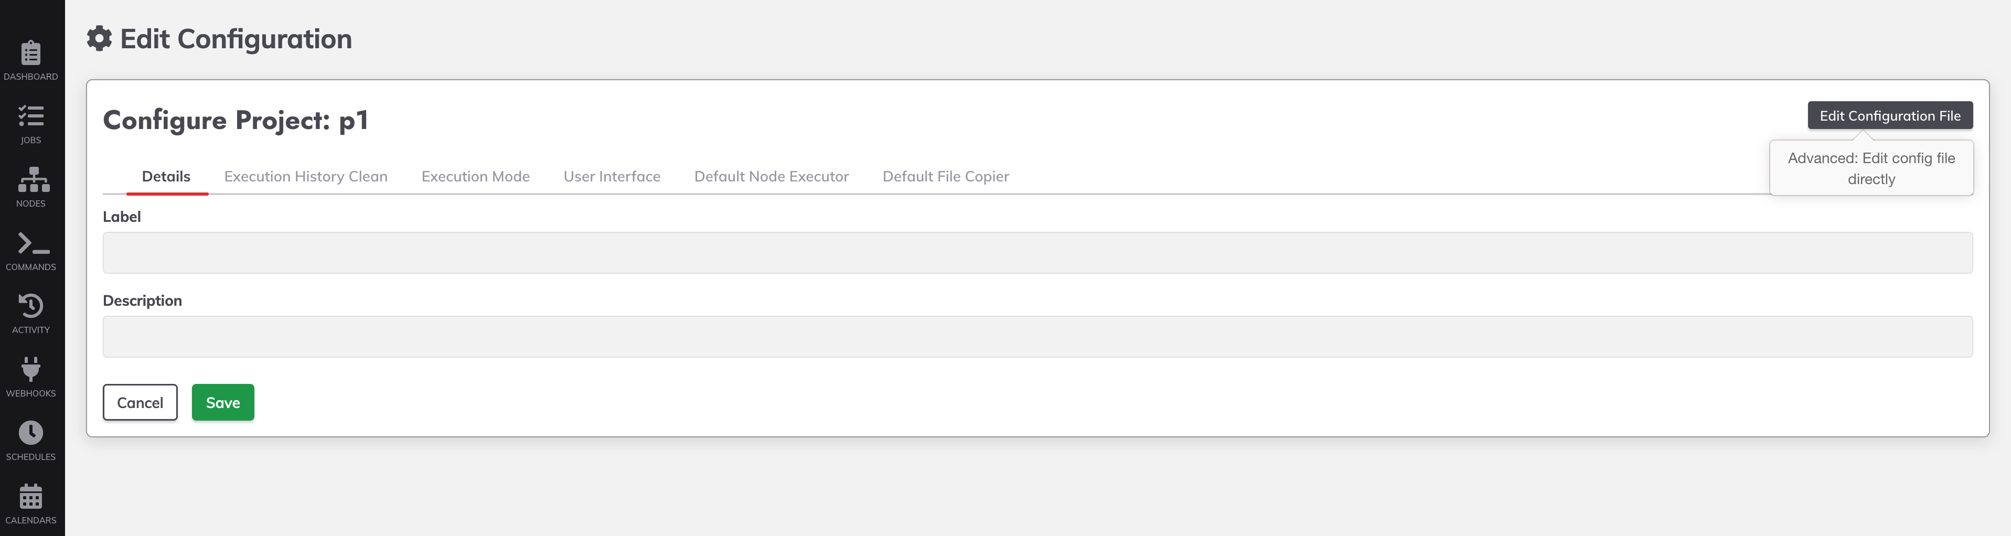The image size is (2011, 536).
Task: Open Default File Copier tab
Action: point(945,176)
